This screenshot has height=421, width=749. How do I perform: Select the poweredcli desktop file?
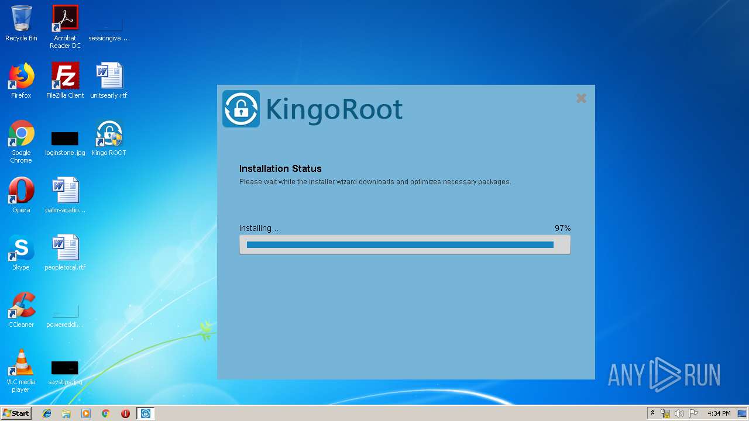pos(65,316)
